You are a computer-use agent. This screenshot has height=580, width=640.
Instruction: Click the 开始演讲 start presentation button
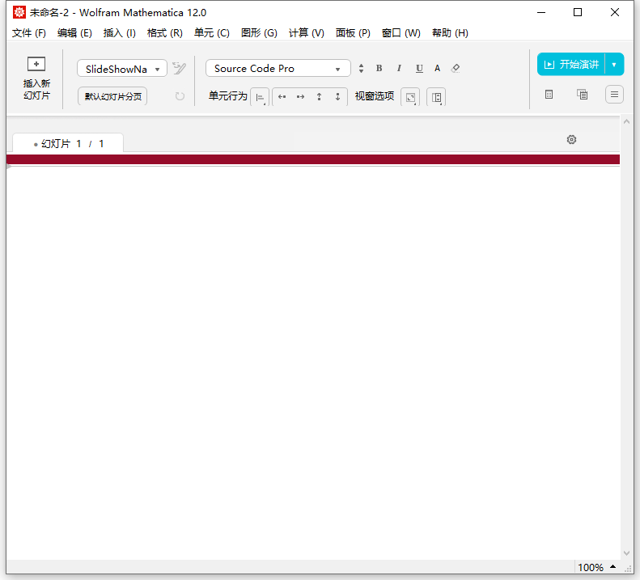tap(571, 64)
